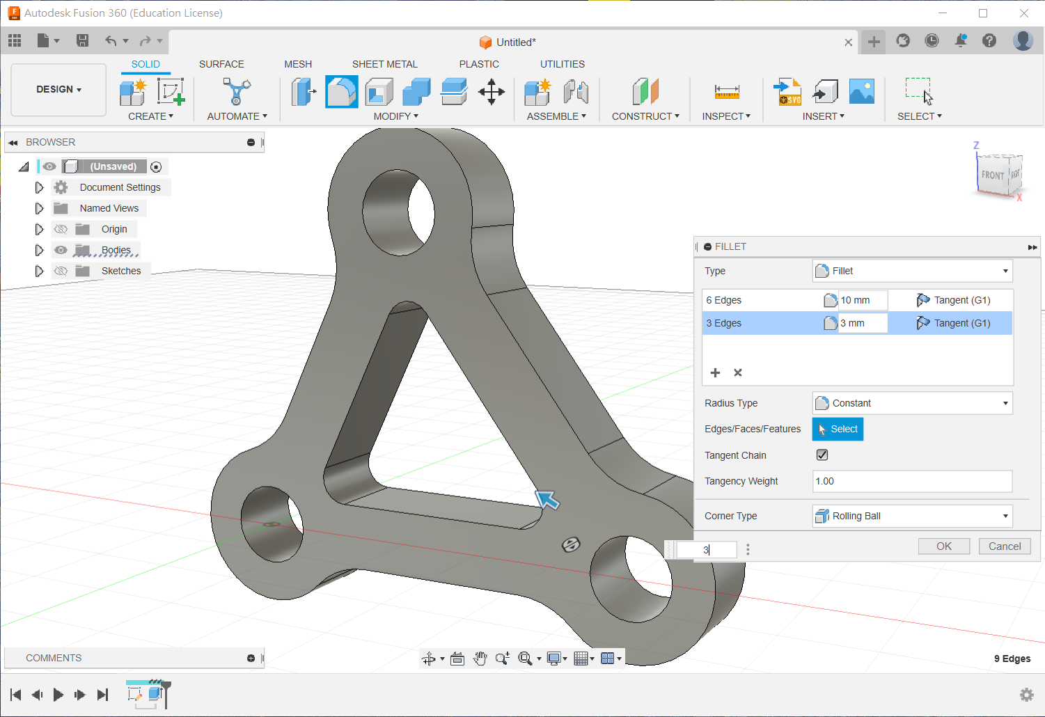Viewport: 1045px width, 717px height.
Task: Open the Corner Type Rolling Ball dropdown
Action: point(912,516)
